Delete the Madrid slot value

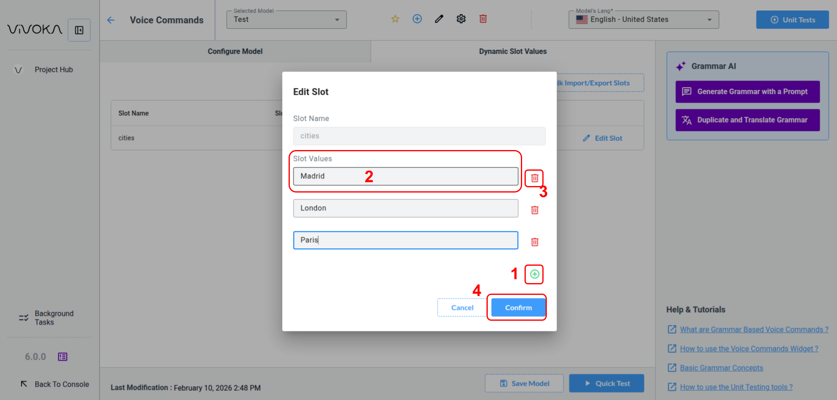coord(534,178)
